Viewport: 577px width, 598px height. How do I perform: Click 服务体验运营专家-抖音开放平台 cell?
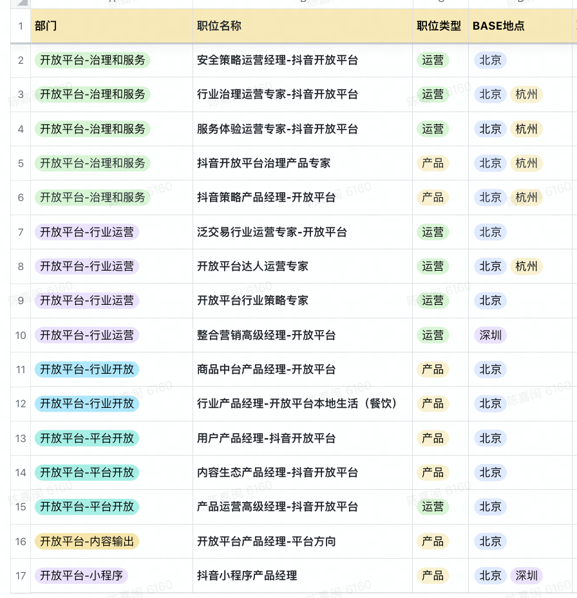click(x=303, y=129)
